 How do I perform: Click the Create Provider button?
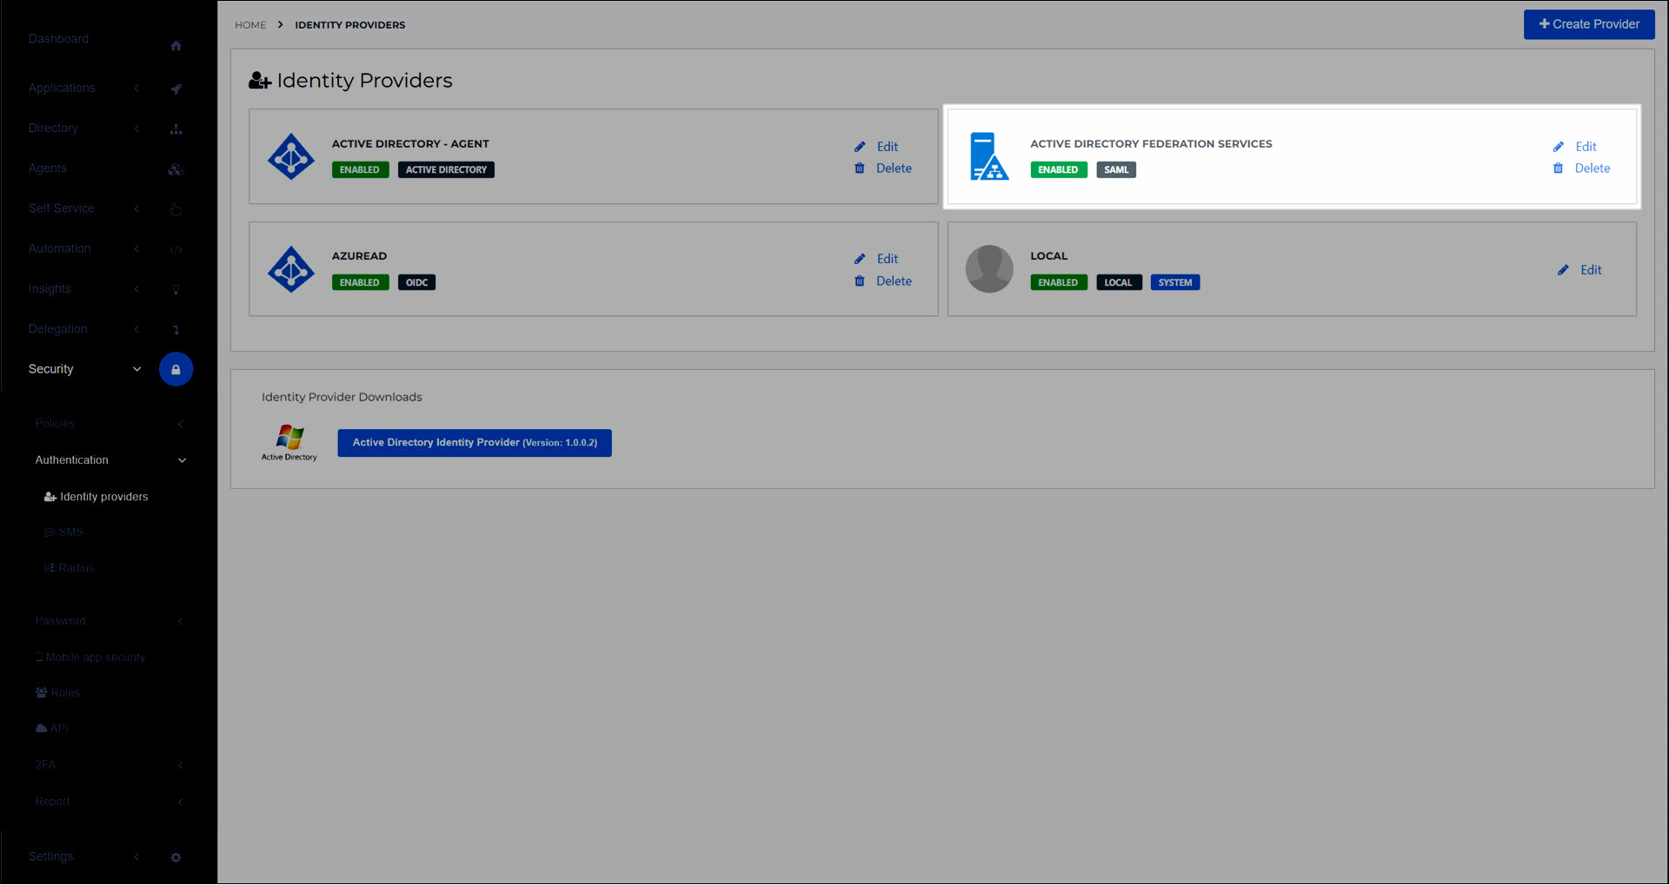[1589, 24]
